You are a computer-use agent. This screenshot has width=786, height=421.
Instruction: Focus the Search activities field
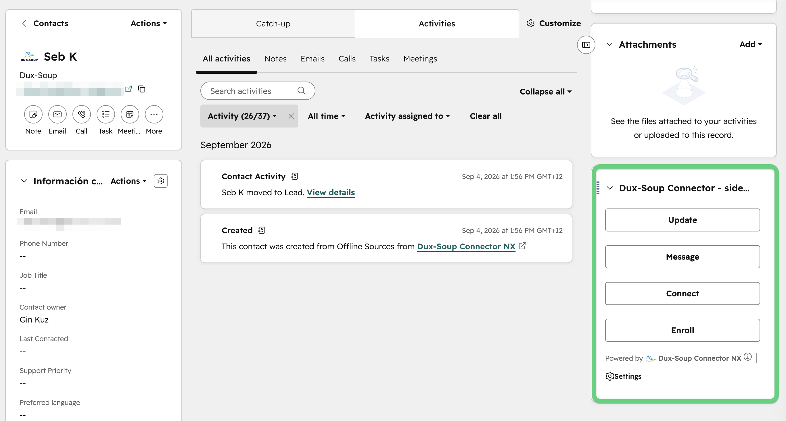point(258,91)
